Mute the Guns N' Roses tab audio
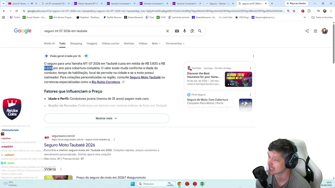Image resolution: width=335 pixels, height=188 pixels. click(x=32, y=4)
